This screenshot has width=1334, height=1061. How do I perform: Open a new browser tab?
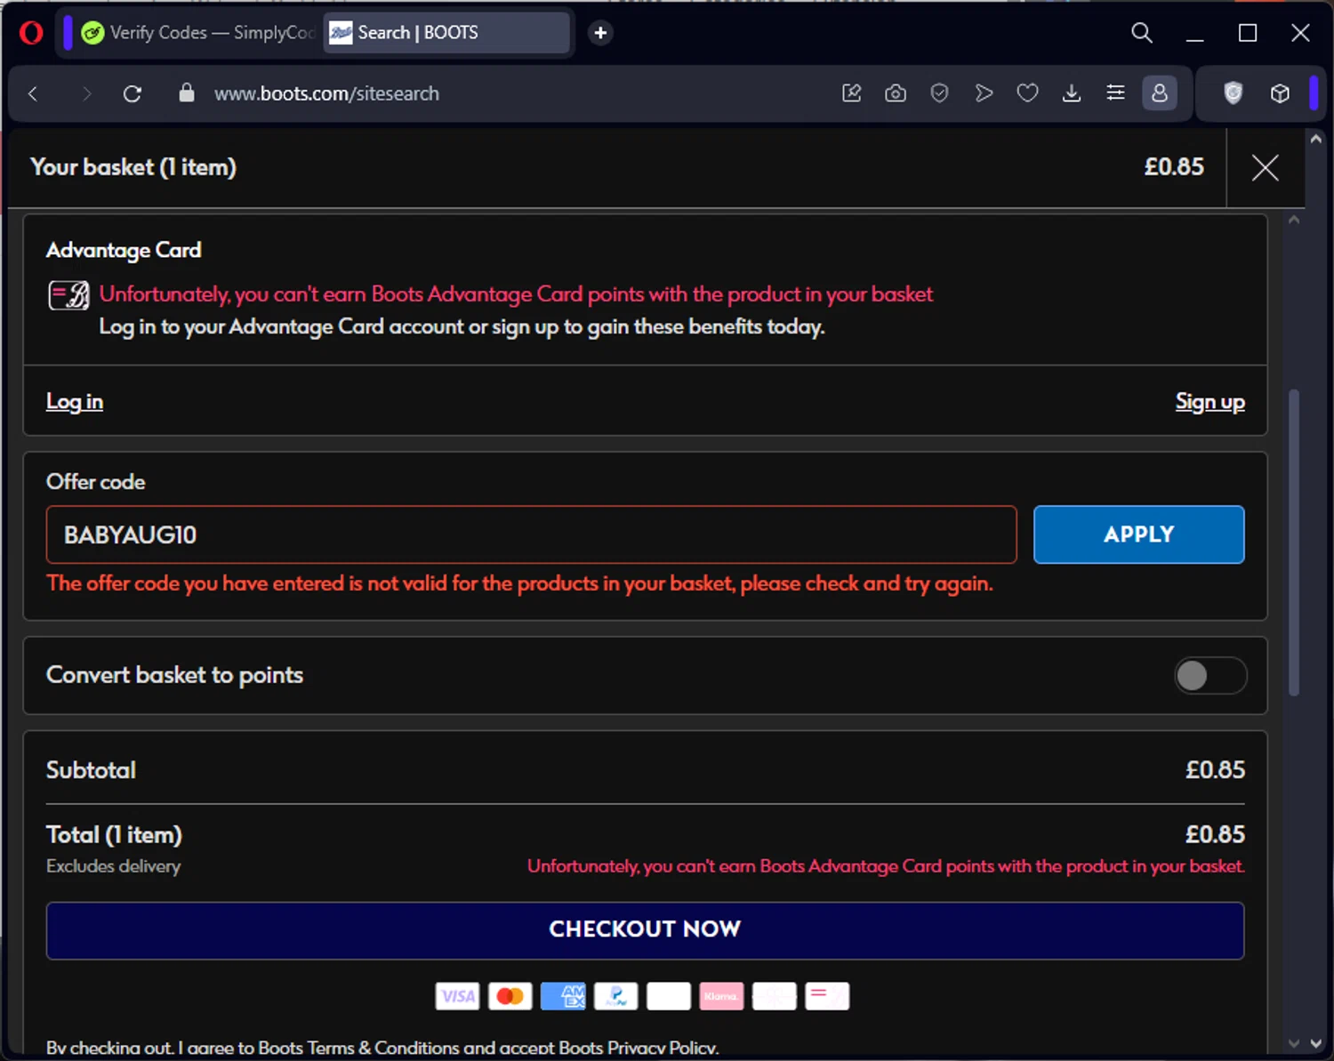point(600,33)
